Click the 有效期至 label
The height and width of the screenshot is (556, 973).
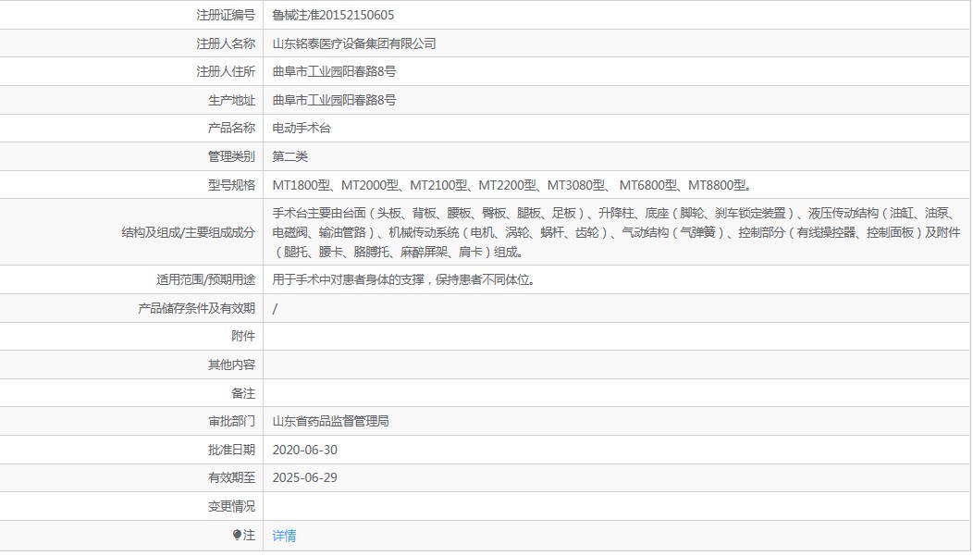232,477
